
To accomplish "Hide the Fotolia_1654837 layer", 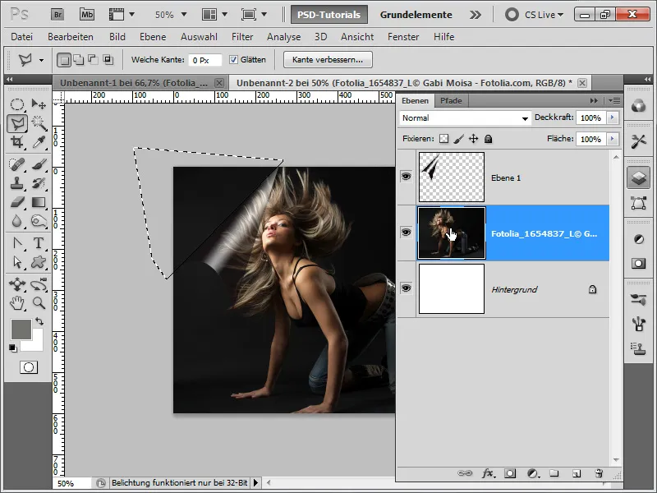I will [406, 233].
